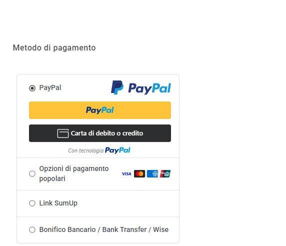Click the Metodo di pagamento heading
The height and width of the screenshot is (246, 286).
pos(54,48)
